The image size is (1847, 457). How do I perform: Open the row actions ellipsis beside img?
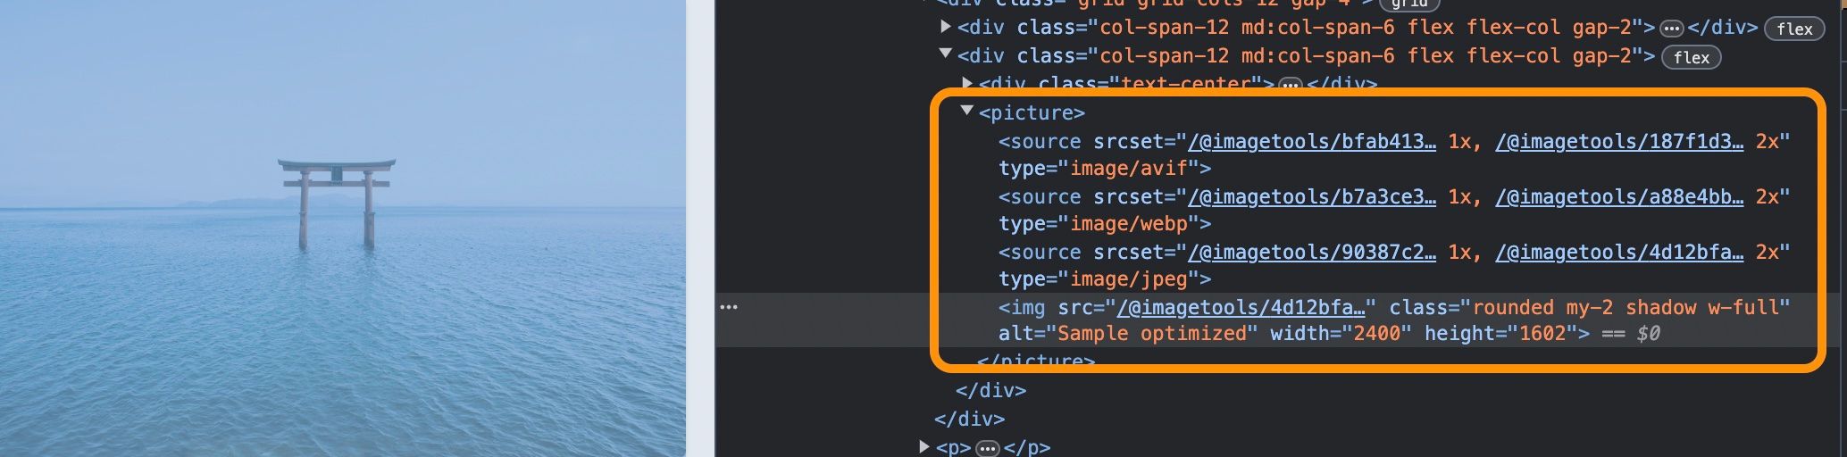[729, 307]
